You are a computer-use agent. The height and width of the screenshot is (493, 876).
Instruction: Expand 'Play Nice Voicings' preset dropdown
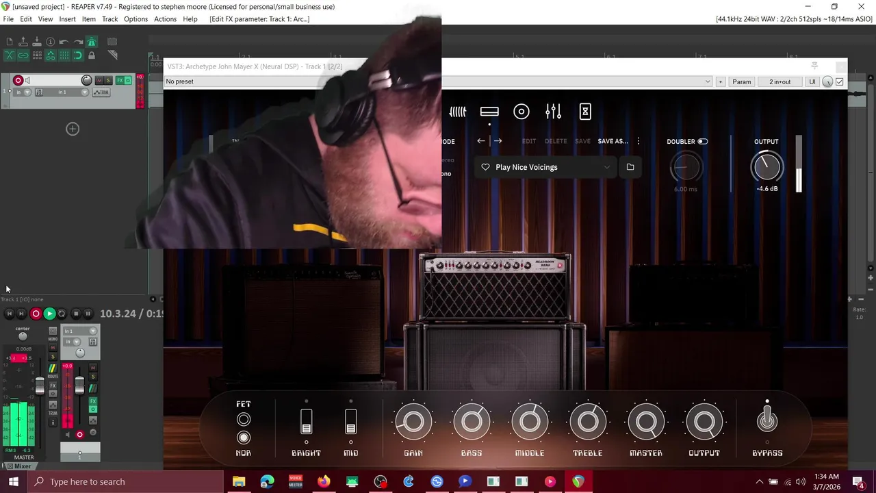[607, 167]
